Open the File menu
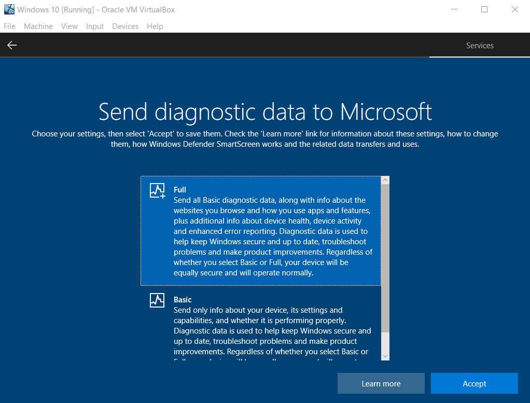Viewport: 530px width, 403px height. click(x=9, y=26)
